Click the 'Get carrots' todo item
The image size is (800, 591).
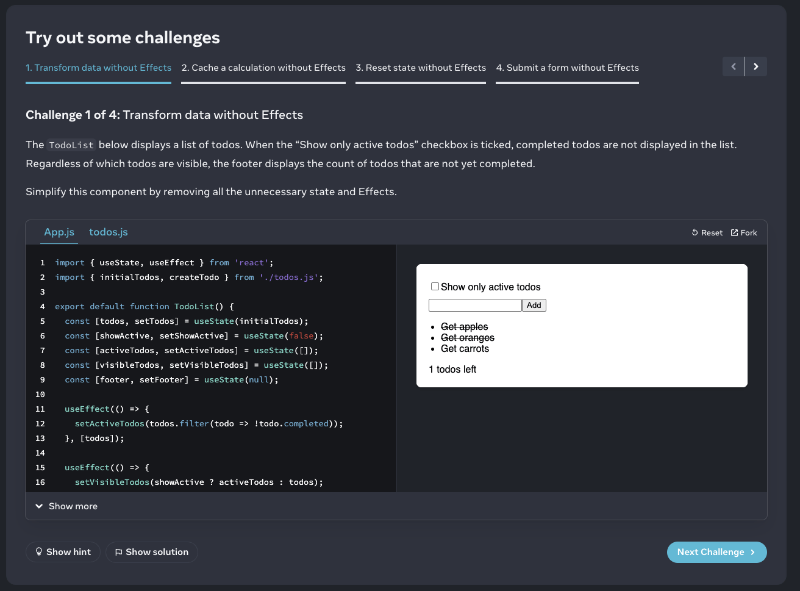(x=465, y=349)
